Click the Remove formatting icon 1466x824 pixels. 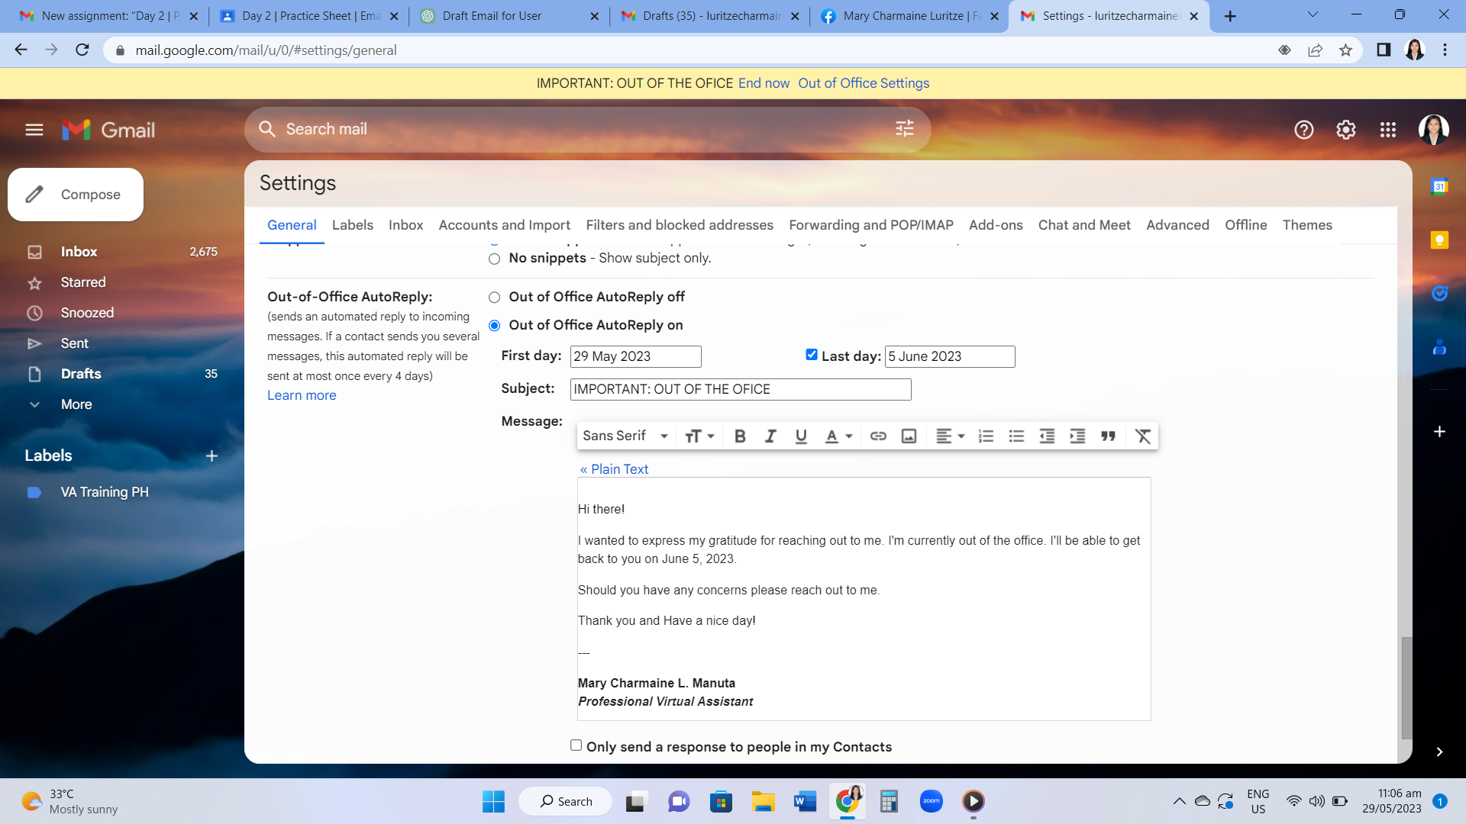pos(1142,436)
